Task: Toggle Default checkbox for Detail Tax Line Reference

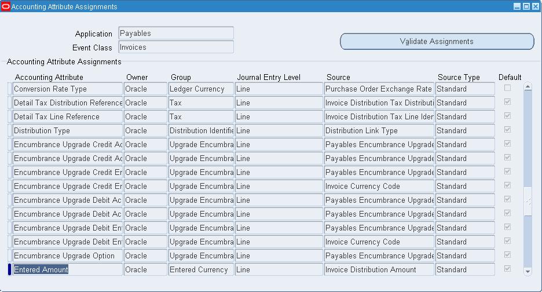Action: tap(507, 116)
